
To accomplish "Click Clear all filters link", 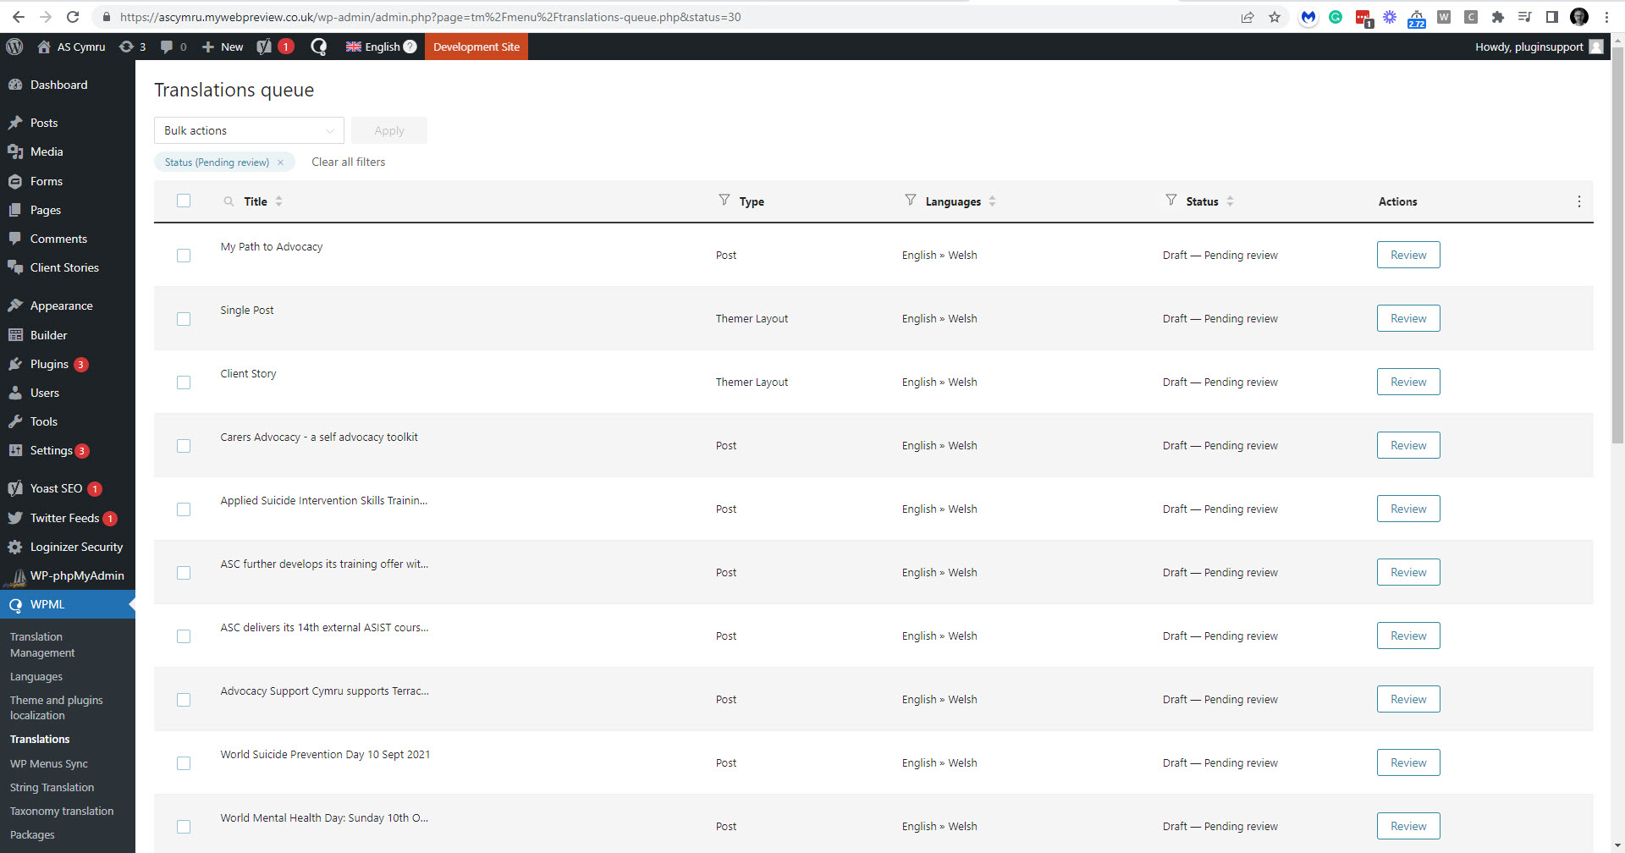I will click(x=349, y=162).
